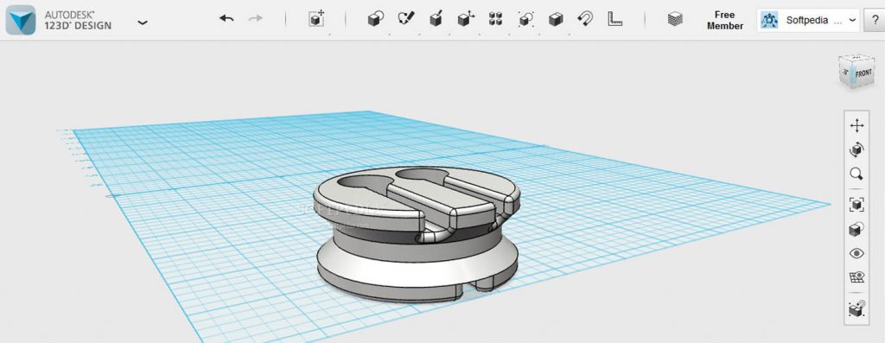This screenshot has height=343, width=885.
Task: Open the Construct tools
Action: 436,19
